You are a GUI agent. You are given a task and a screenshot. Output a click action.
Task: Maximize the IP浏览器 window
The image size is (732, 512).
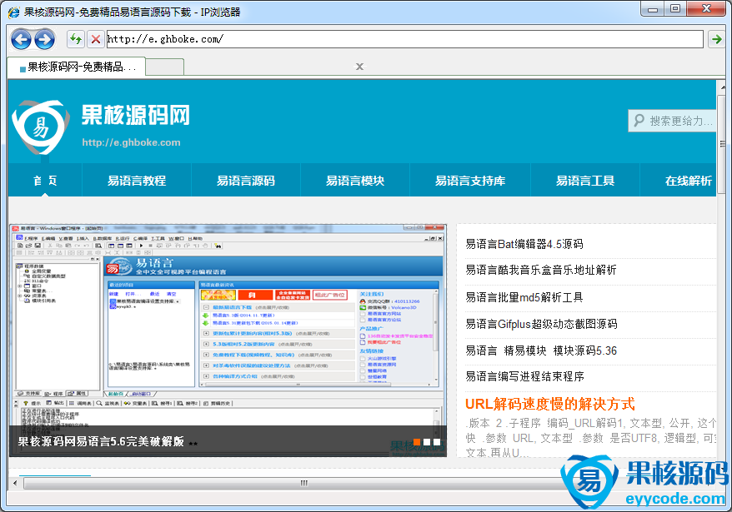(675, 8)
